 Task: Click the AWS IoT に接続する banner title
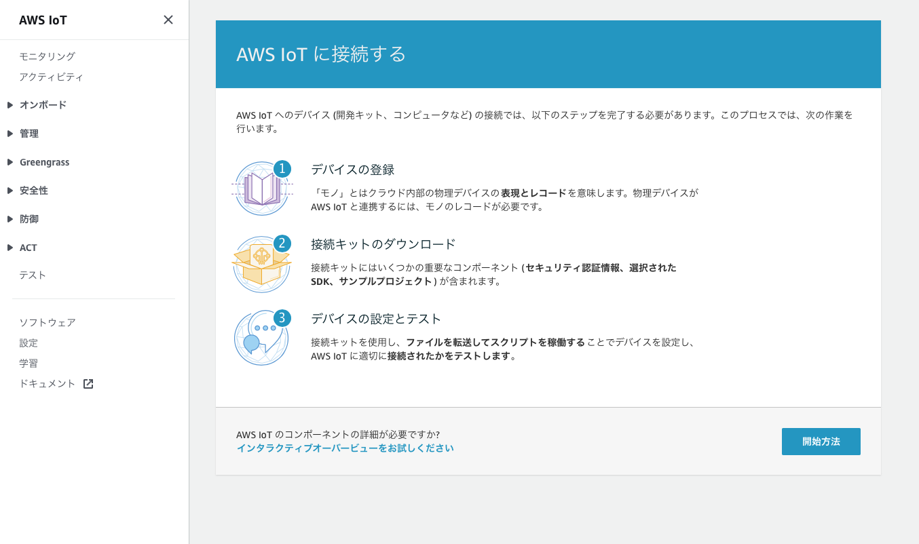(x=321, y=54)
